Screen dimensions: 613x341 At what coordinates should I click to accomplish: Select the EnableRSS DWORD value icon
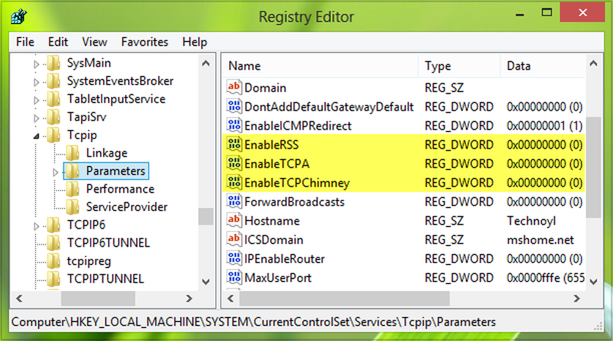(x=234, y=144)
